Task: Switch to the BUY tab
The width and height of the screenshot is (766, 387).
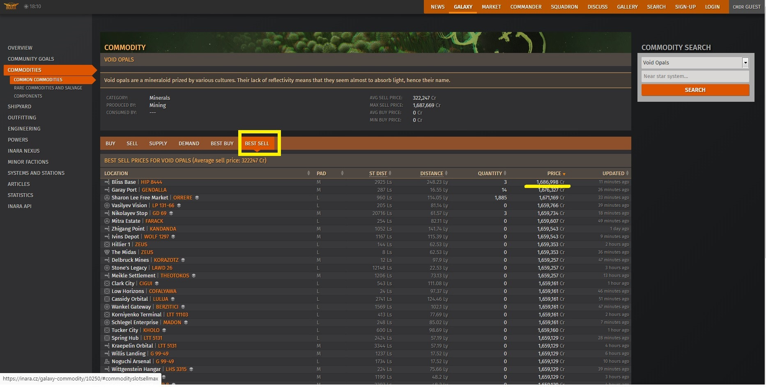Action: (x=110, y=144)
